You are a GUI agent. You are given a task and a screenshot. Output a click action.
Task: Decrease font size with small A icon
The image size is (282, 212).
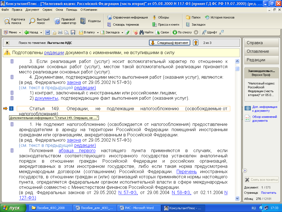pyautogui.click(x=221, y=33)
